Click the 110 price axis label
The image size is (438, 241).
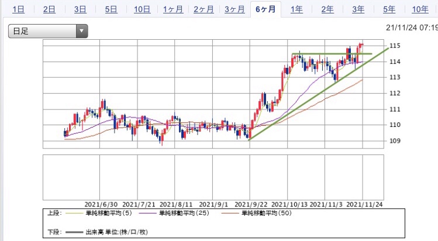(x=395, y=125)
